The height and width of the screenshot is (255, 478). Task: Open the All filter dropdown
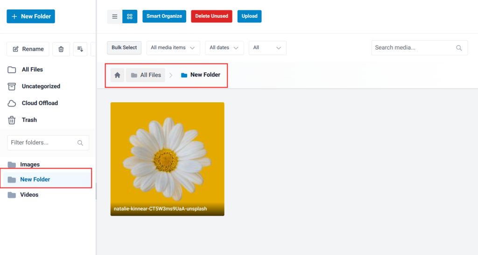coord(267,48)
